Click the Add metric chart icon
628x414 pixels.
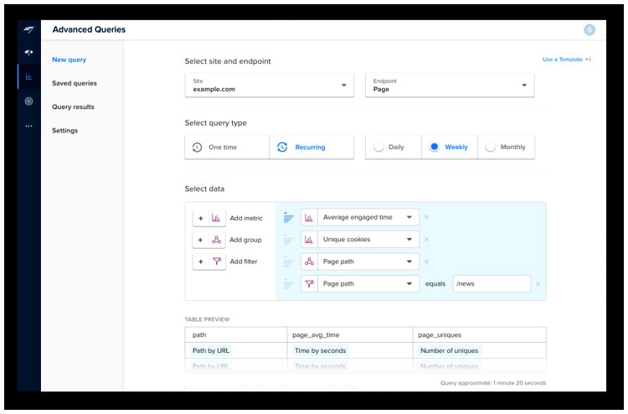[216, 218]
